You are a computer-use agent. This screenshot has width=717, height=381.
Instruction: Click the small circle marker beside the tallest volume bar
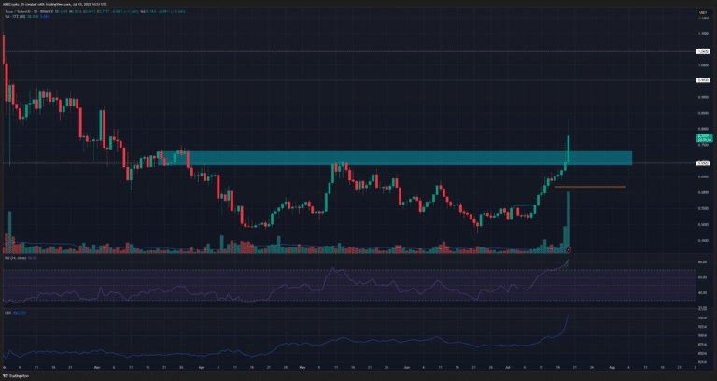click(x=569, y=249)
